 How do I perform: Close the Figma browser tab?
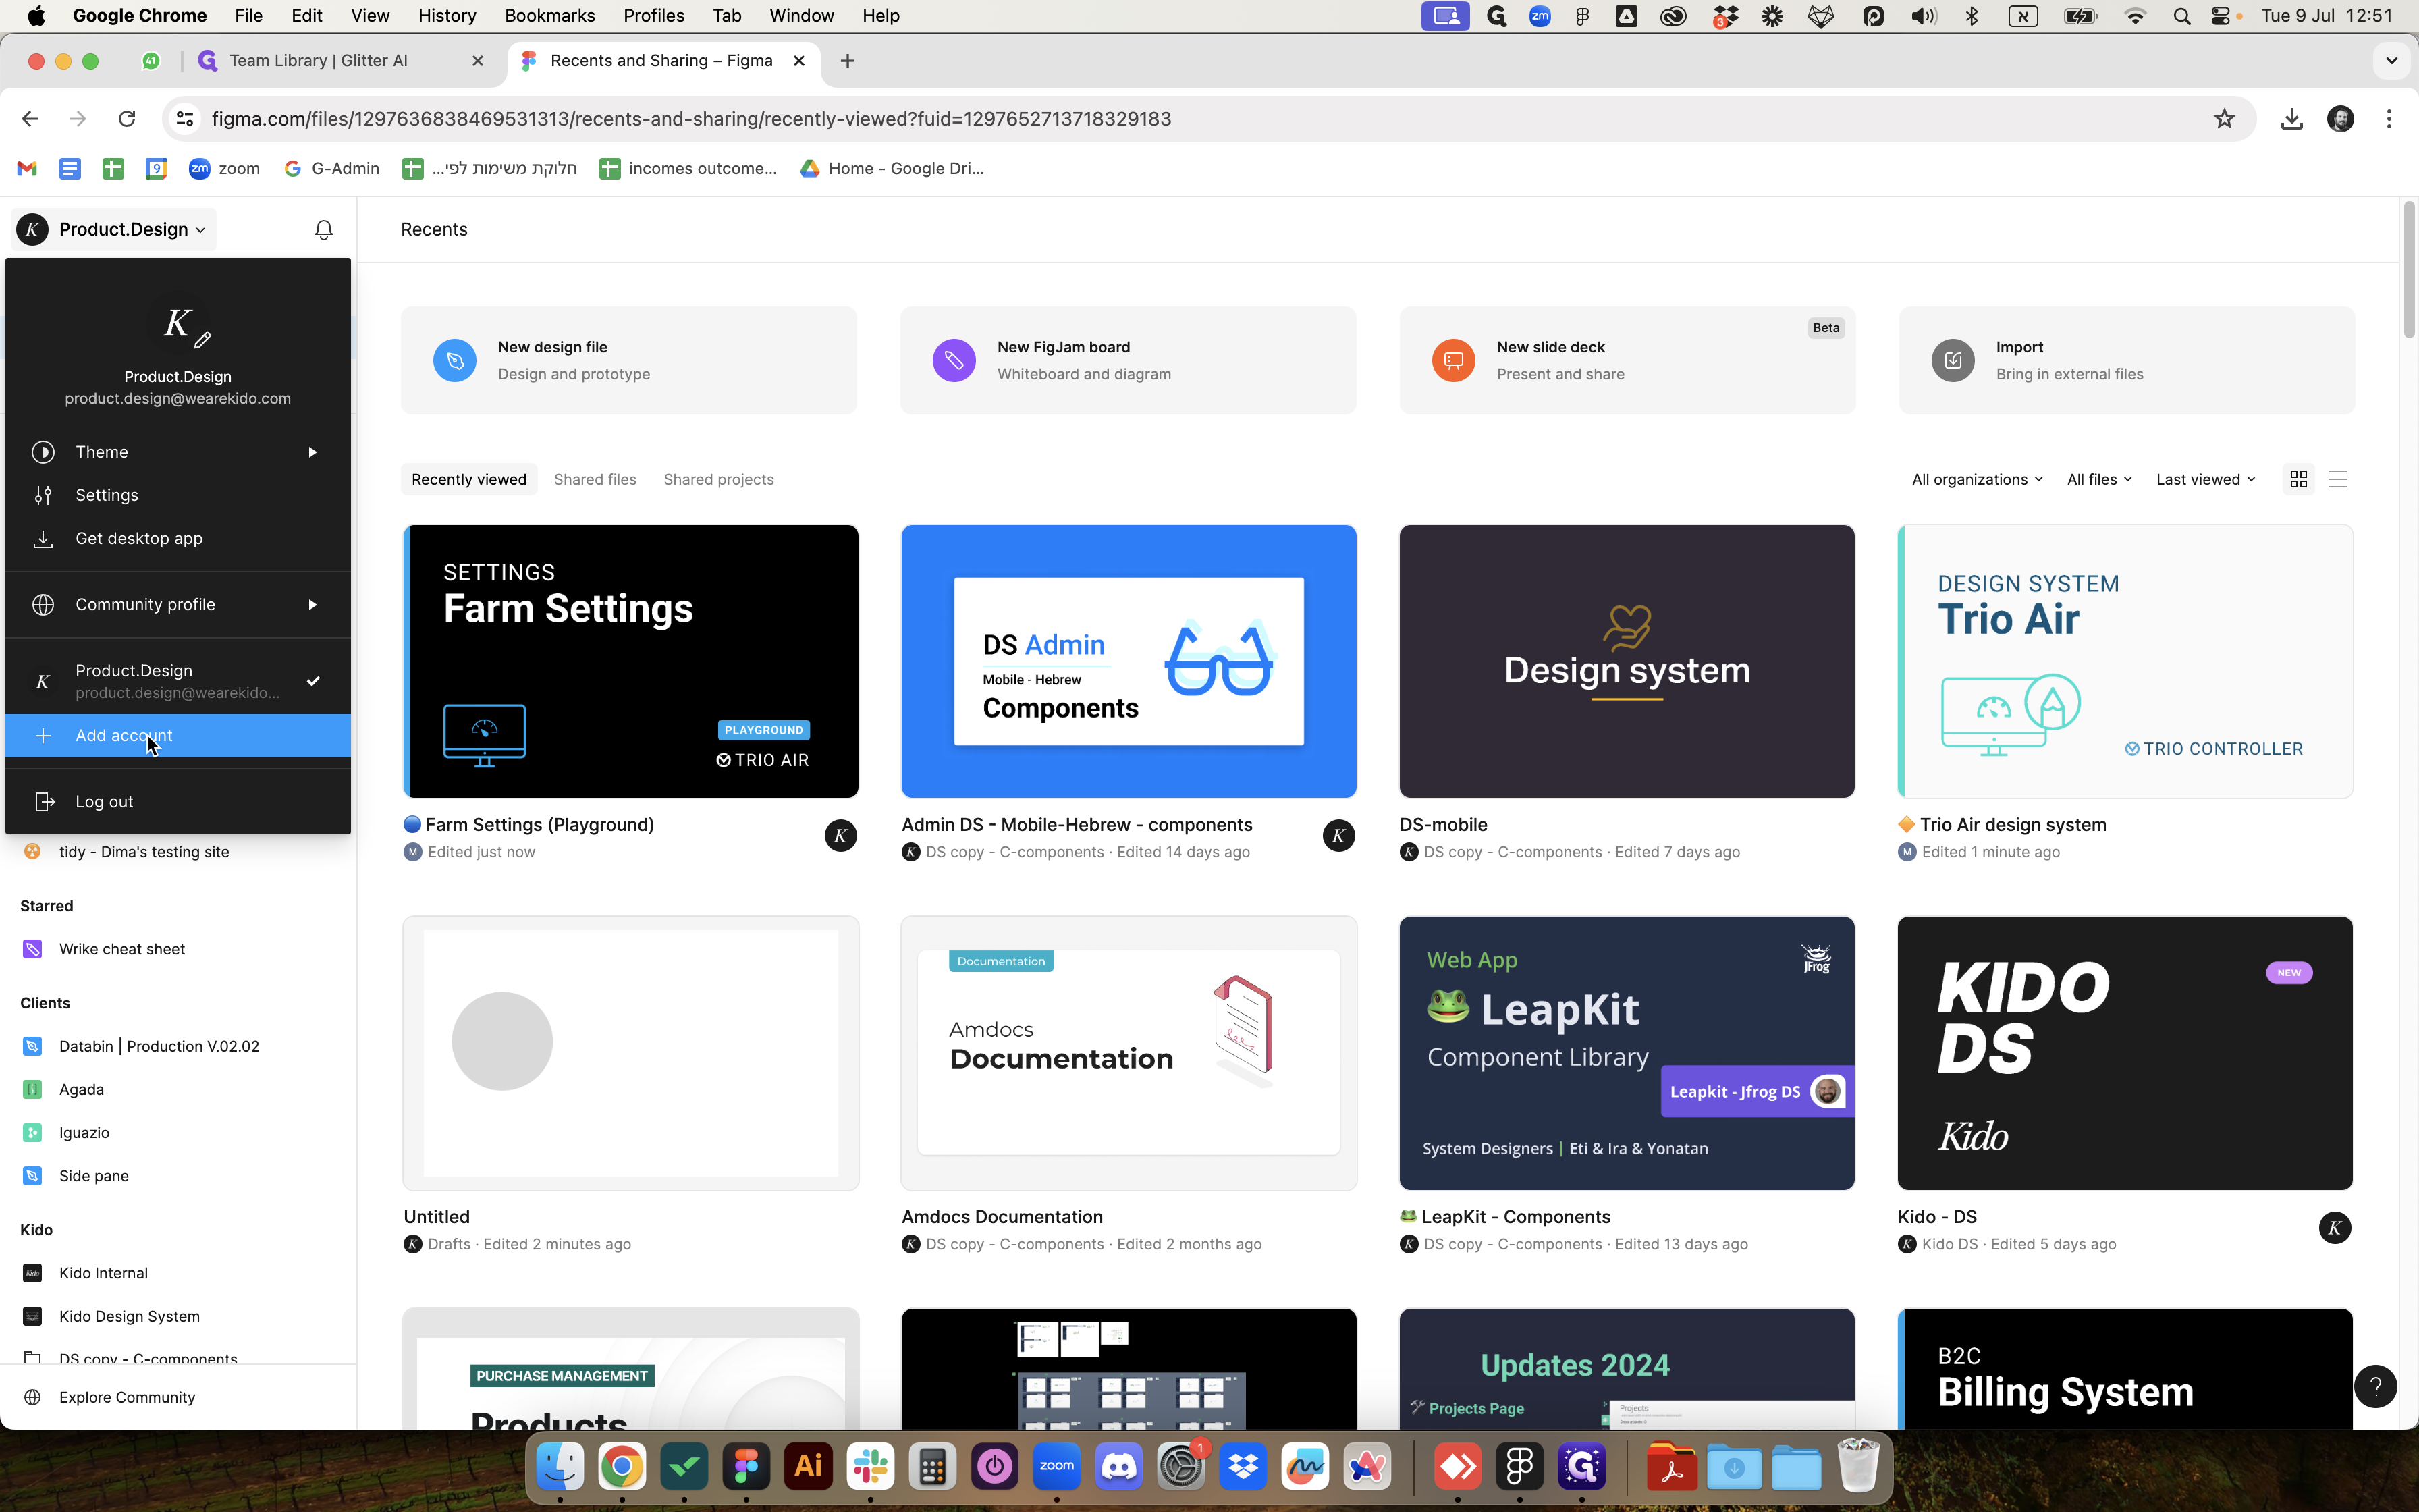click(798, 61)
